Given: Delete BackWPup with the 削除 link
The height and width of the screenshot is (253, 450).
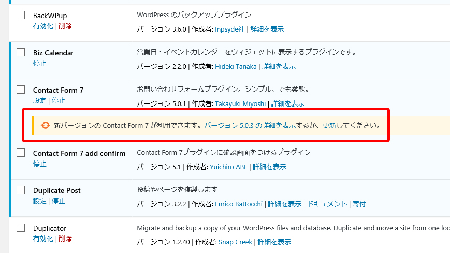Looking at the screenshot, I should coord(65,26).
